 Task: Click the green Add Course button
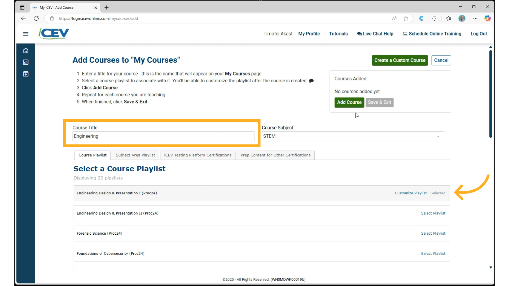pos(349,102)
